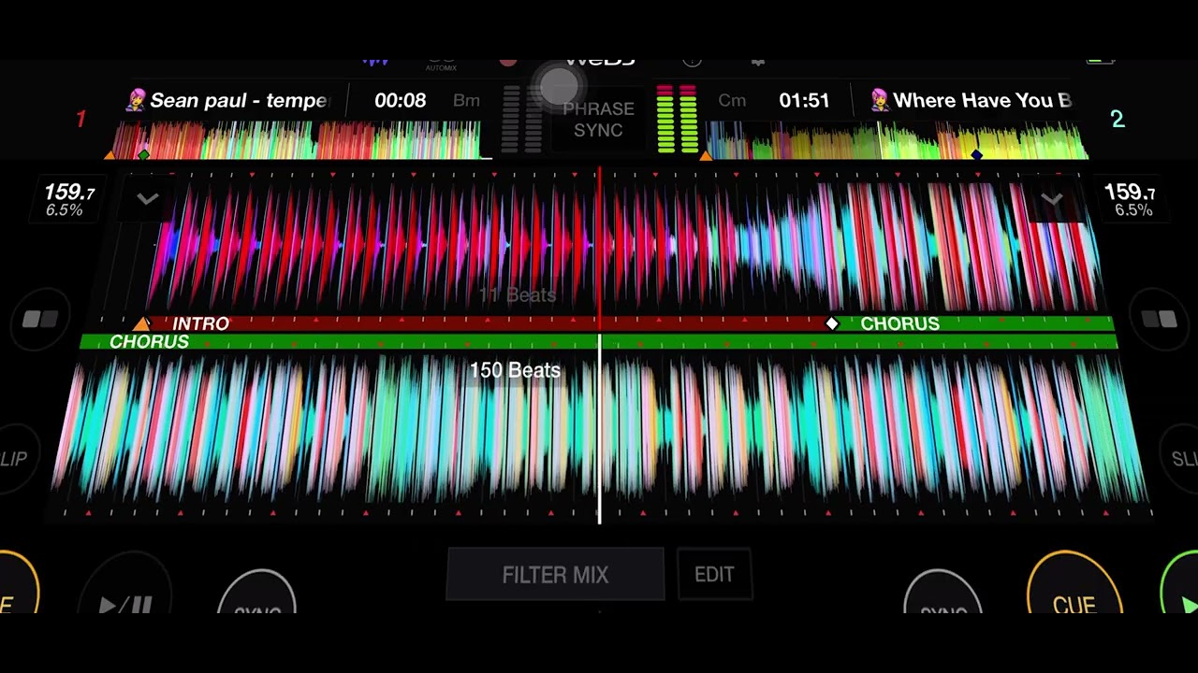Tap the deck 1 time 00:08

coord(400,100)
